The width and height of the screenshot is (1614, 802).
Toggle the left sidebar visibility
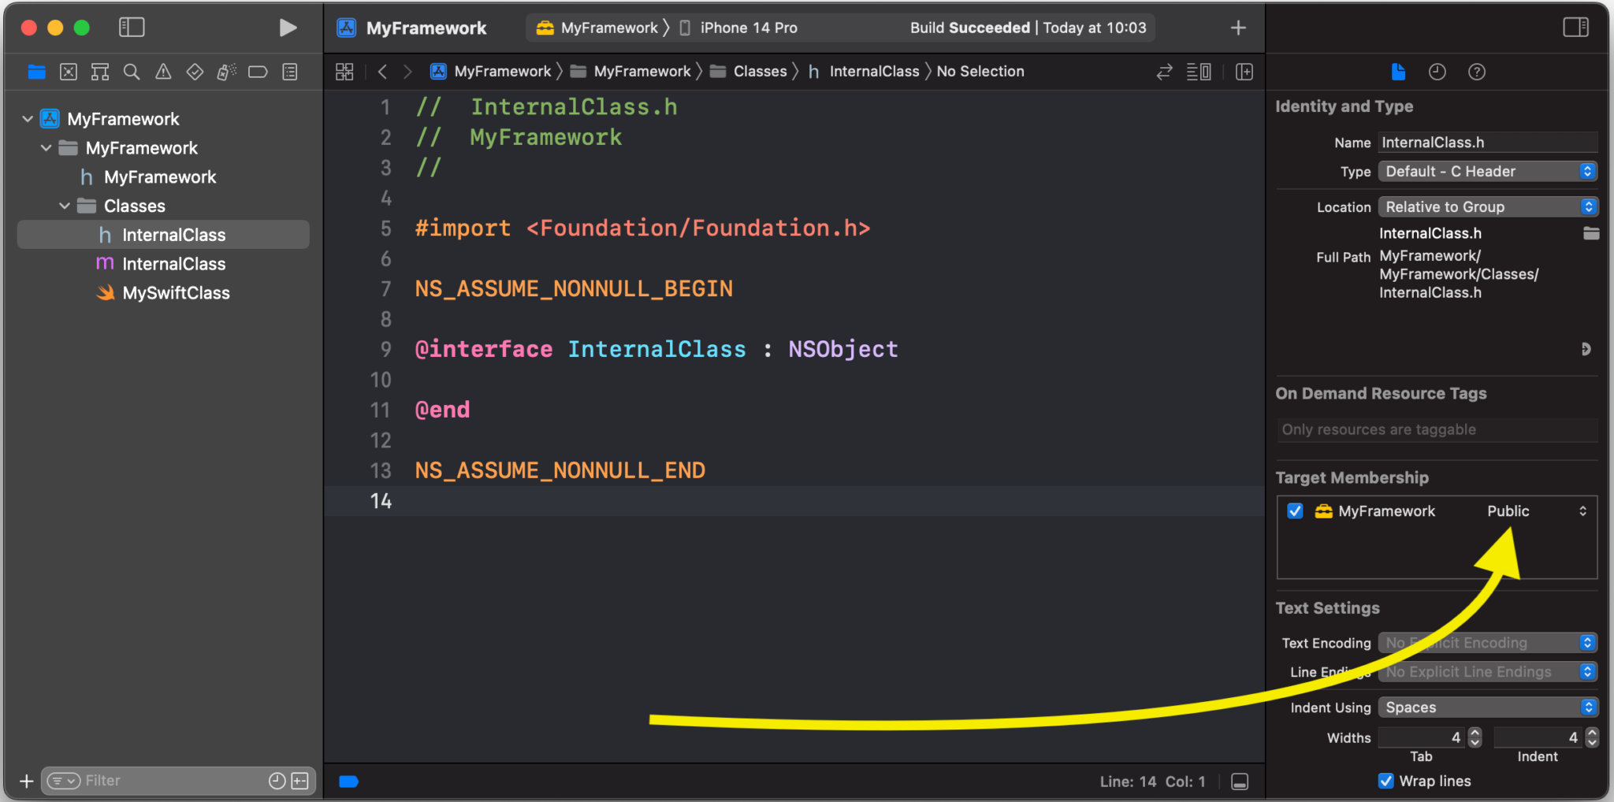point(132,27)
